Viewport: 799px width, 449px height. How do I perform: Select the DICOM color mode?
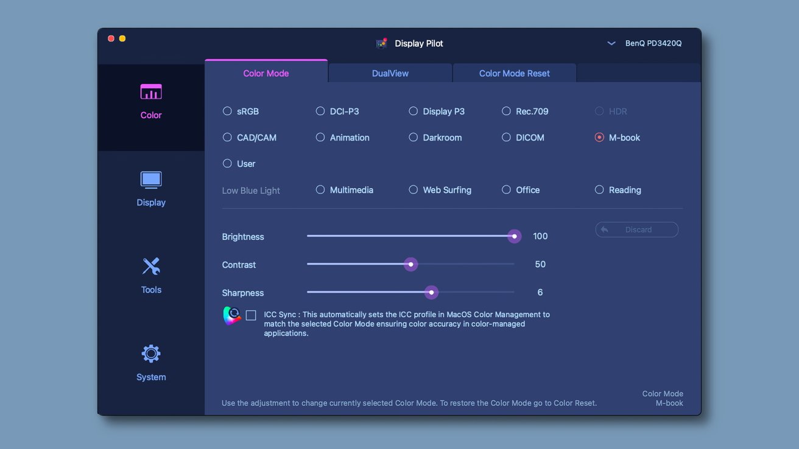[506, 137]
